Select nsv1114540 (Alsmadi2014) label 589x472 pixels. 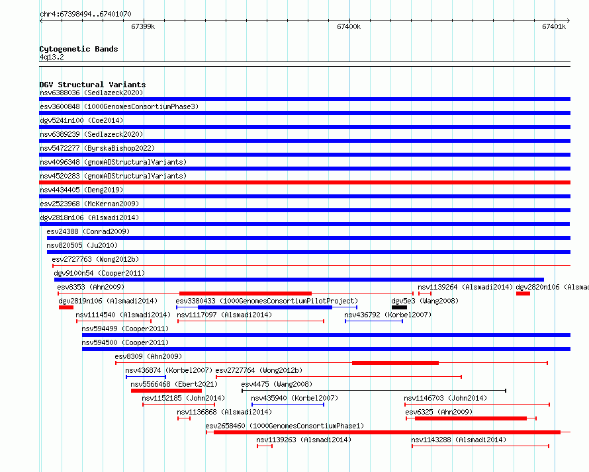pyautogui.click(x=123, y=315)
